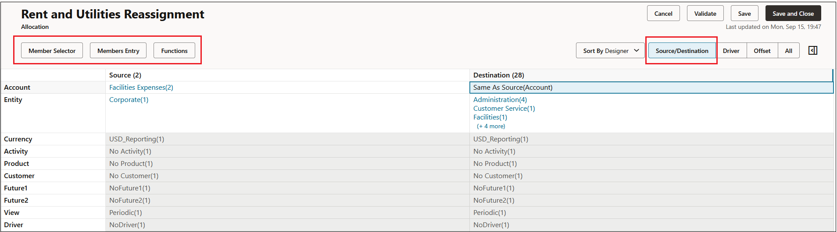Open the Functions button
Viewport: 837px width, 232px height.
pos(174,51)
